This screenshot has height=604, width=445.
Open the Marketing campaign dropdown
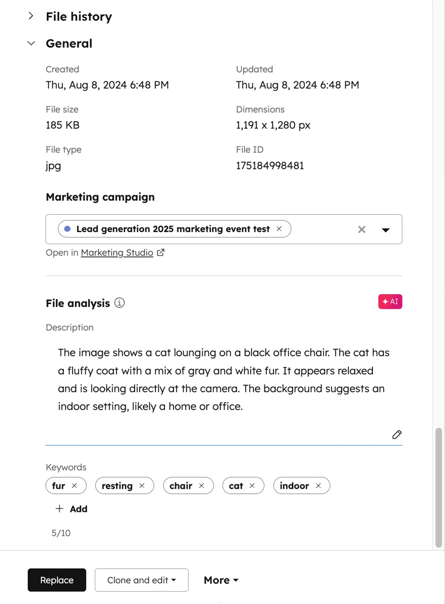pos(386,229)
